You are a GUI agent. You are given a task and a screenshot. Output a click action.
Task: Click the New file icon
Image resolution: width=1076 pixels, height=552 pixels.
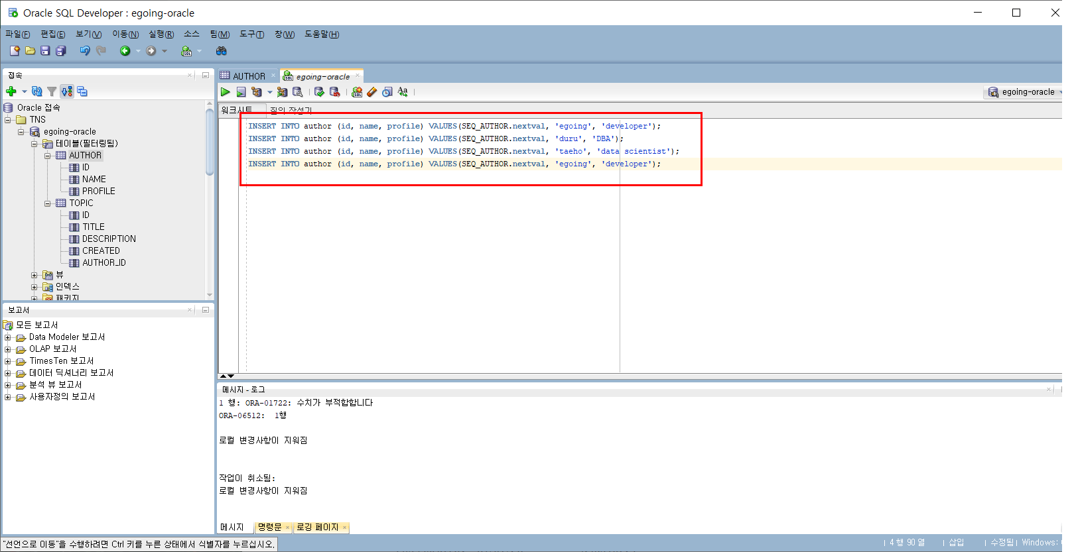coord(15,51)
